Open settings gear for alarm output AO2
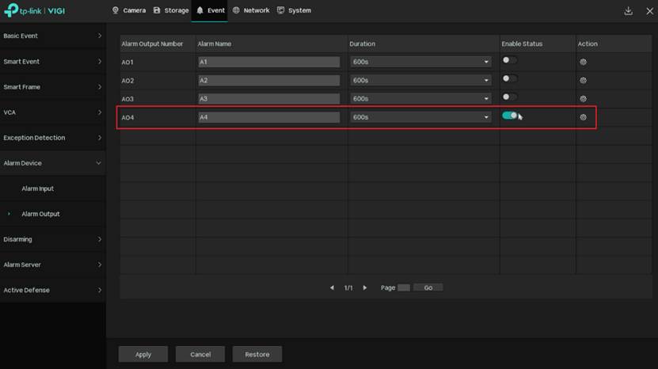This screenshot has width=658, height=369. 583,80
